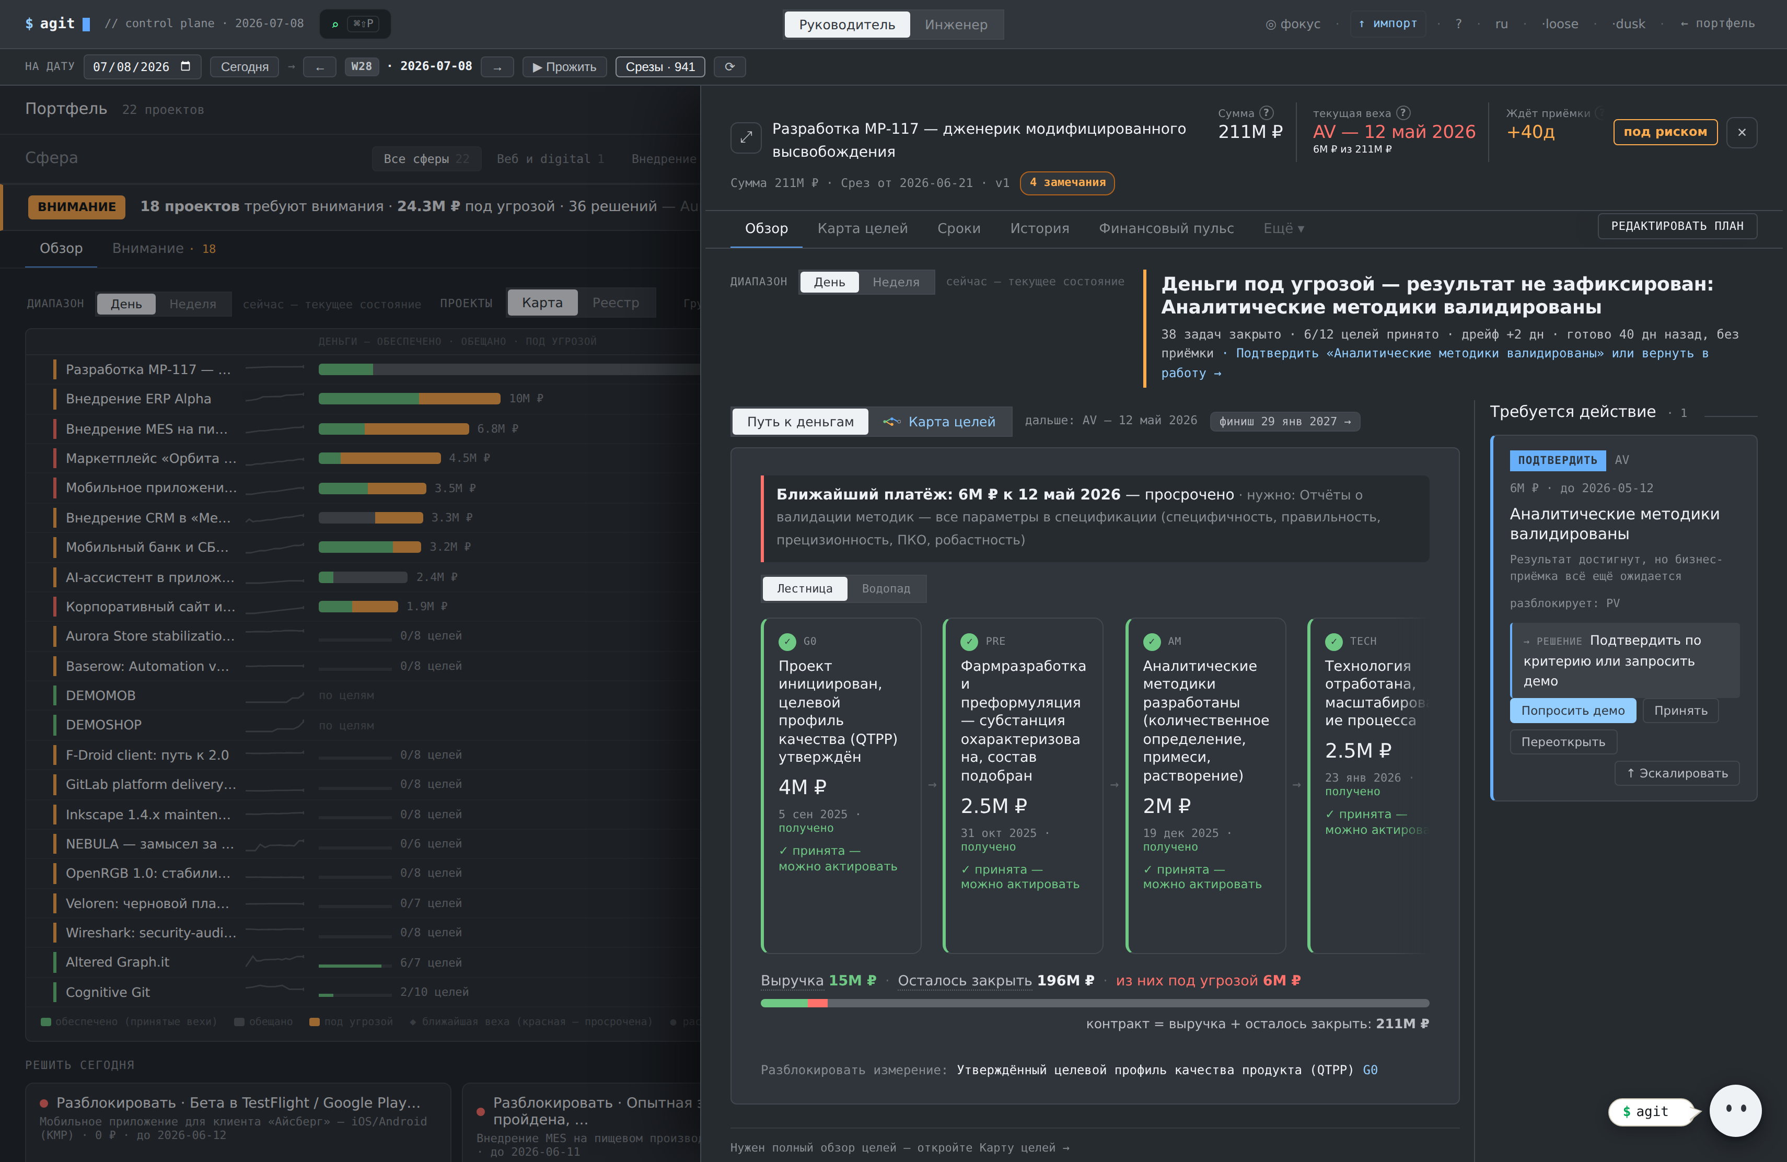Image resolution: width=1787 pixels, height=1162 pixels.
Task: Open the question-mark help in the top bar
Action: 1458,24
